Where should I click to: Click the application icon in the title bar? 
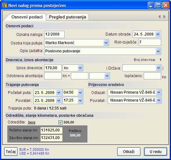click(4, 5)
